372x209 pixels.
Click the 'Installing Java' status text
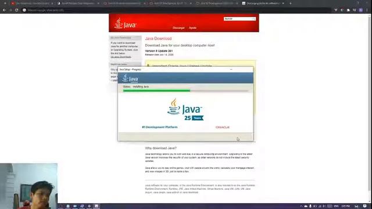[x=141, y=87]
